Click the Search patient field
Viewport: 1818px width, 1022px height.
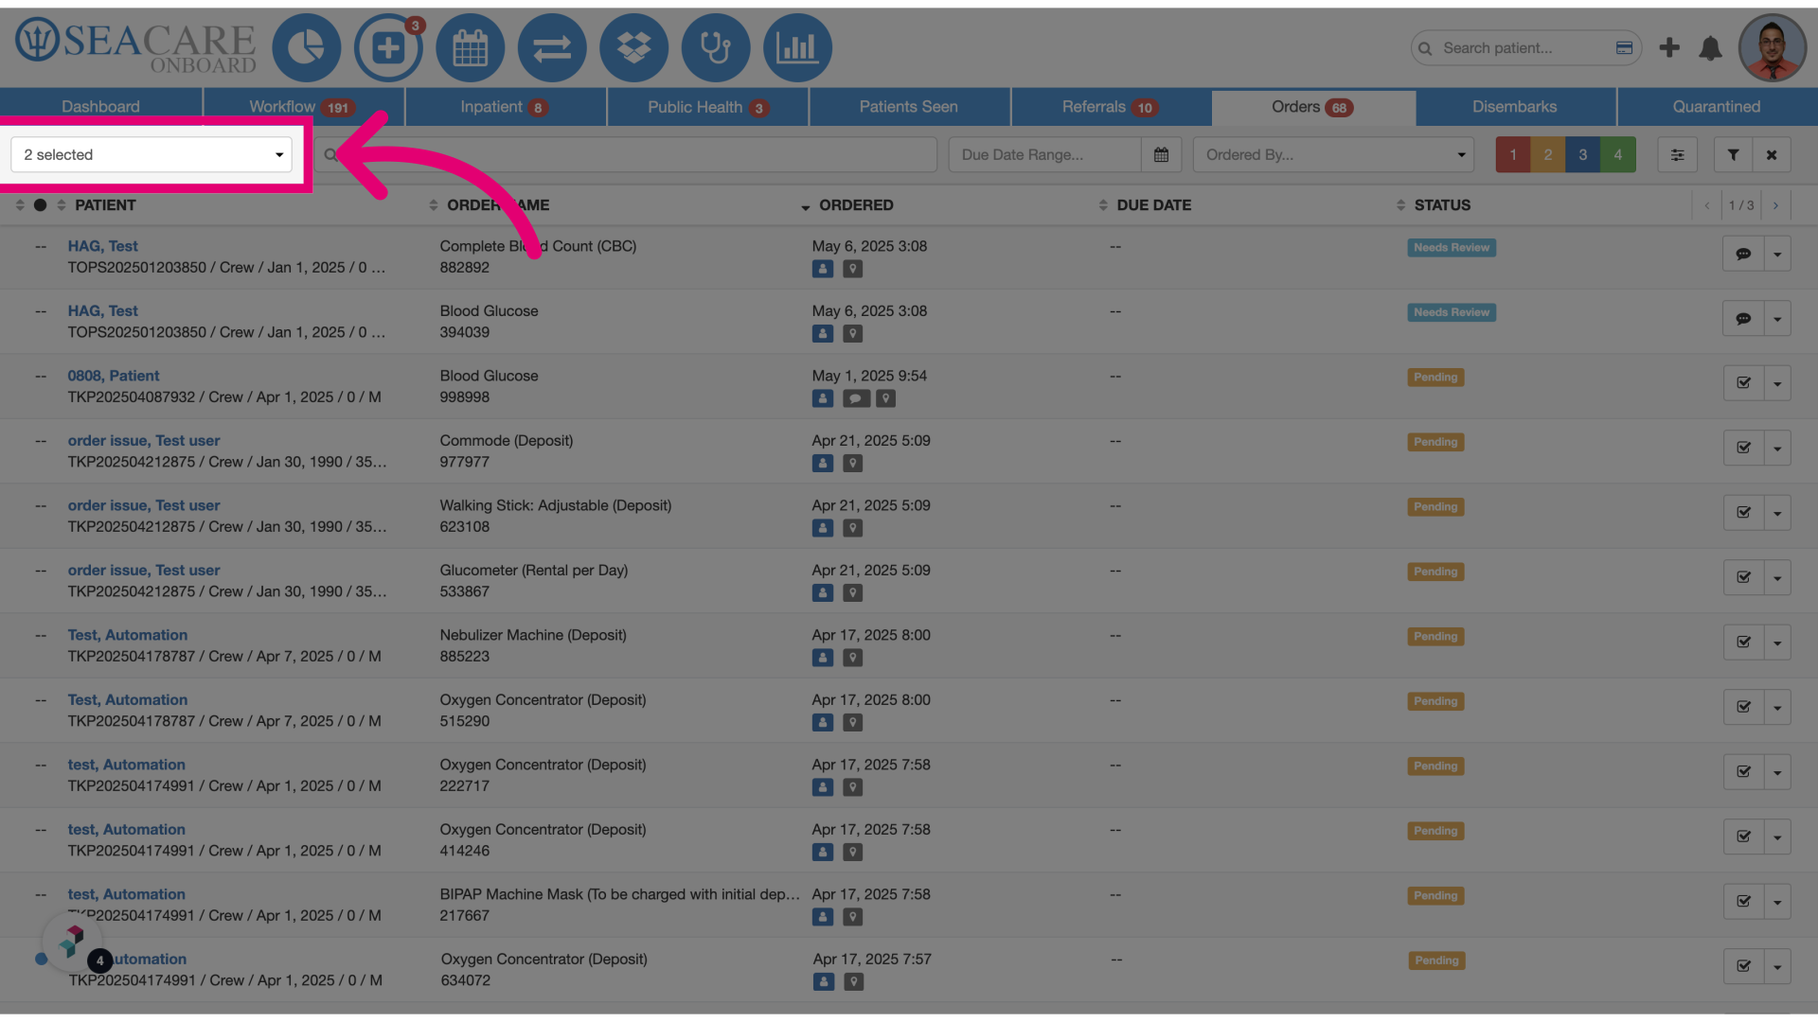(x=1524, y=48)
